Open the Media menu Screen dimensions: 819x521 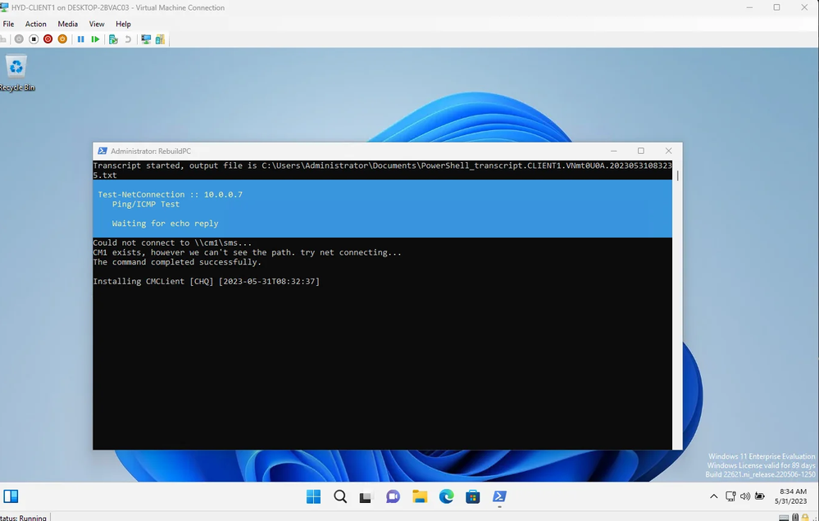point(67,24)
